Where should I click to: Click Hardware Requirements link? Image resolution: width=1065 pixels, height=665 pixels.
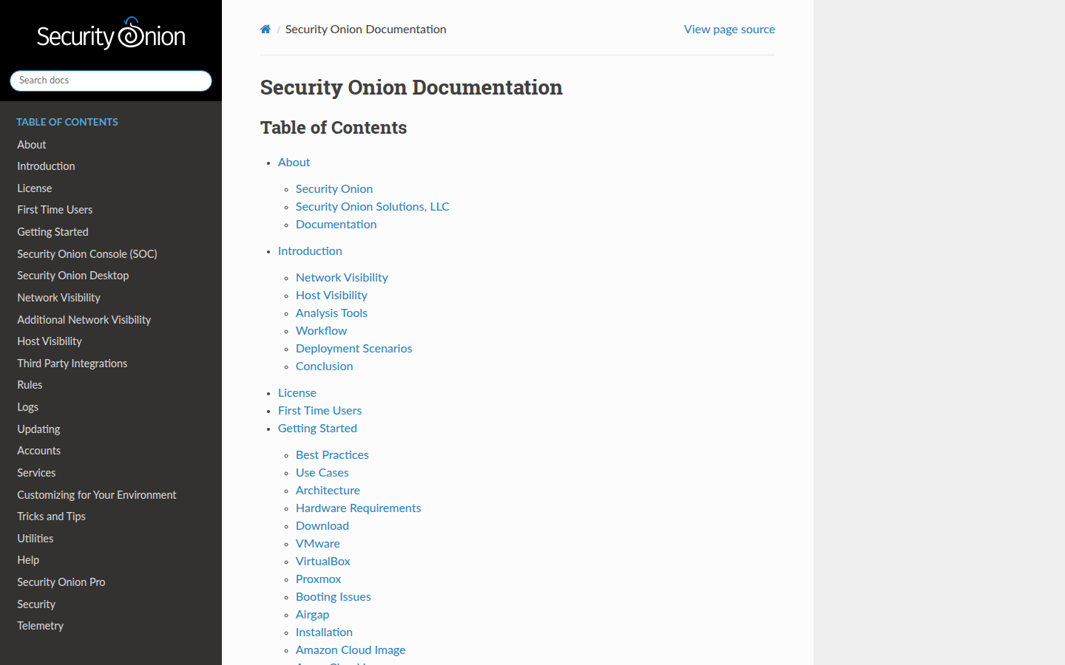[x=359, y=508]
